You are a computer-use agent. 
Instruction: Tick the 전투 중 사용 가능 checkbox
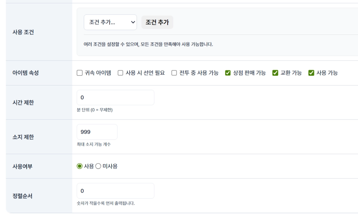pos(174,73)
